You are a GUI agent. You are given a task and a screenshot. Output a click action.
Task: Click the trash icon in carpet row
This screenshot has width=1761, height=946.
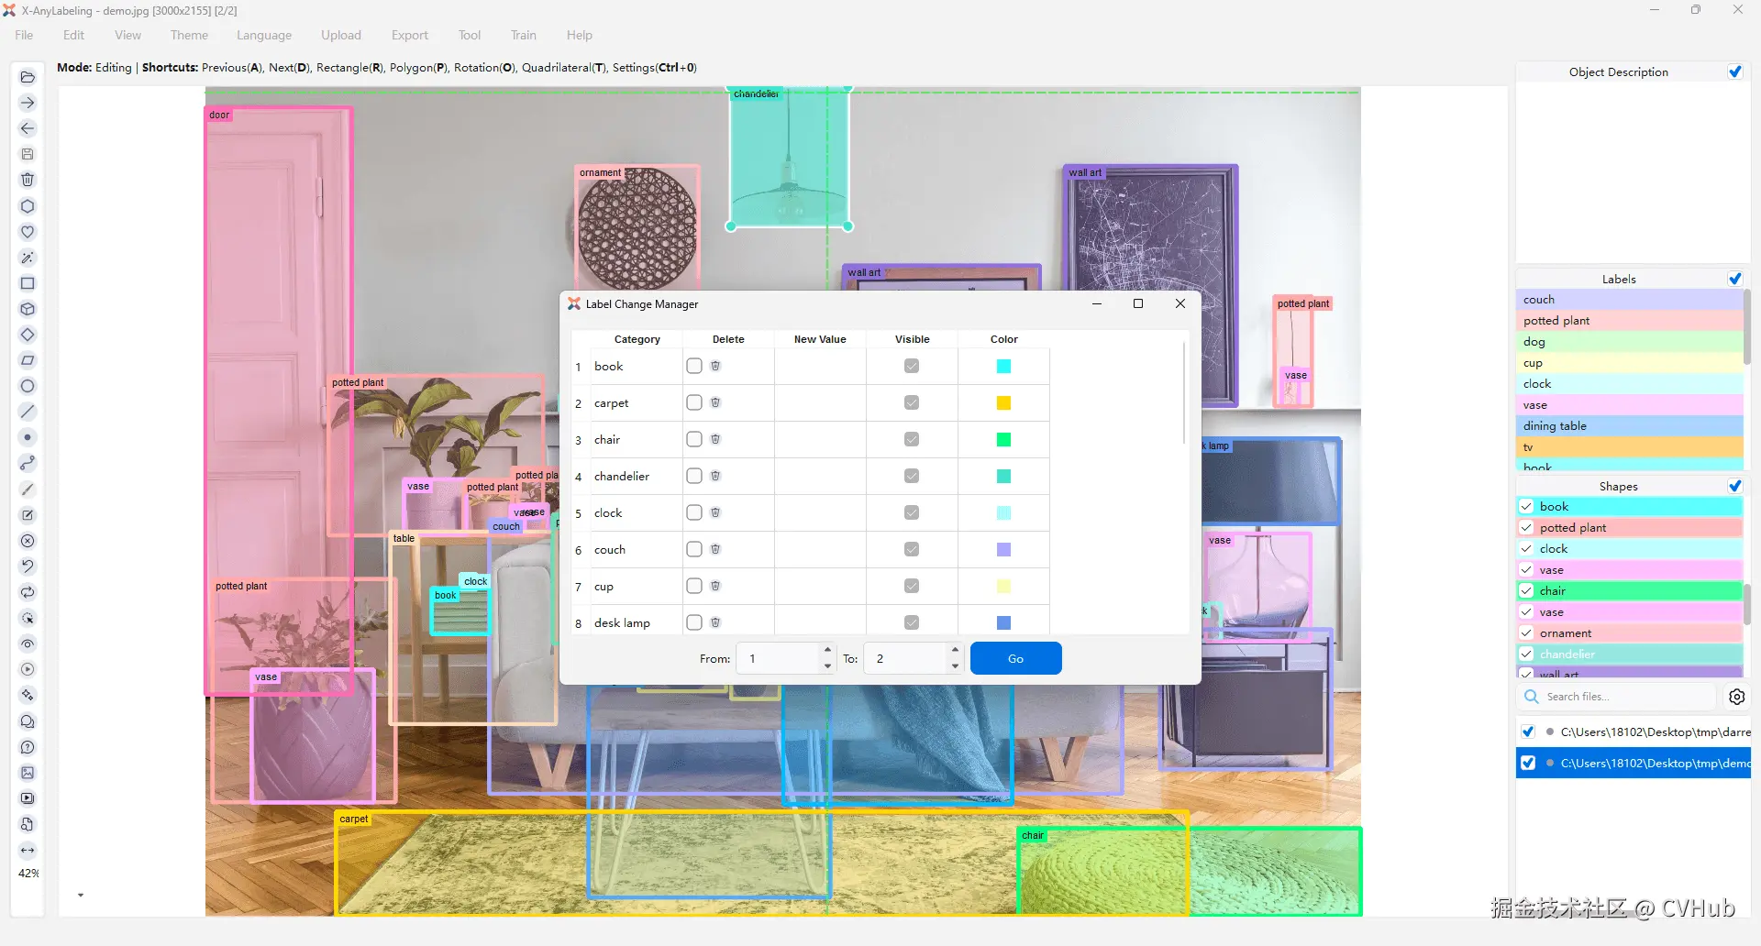(x=715, y=402)
